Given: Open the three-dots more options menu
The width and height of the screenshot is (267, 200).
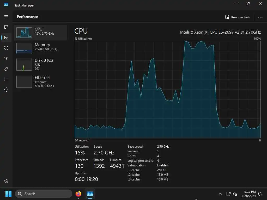Looking at the screenshot, I should point(260,17).
